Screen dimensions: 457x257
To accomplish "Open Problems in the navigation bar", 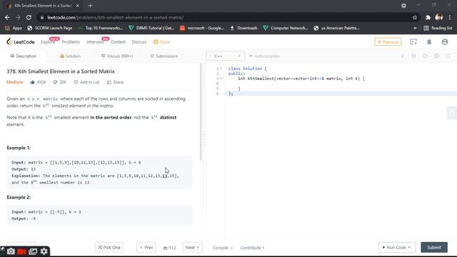I will click(71, 42).
